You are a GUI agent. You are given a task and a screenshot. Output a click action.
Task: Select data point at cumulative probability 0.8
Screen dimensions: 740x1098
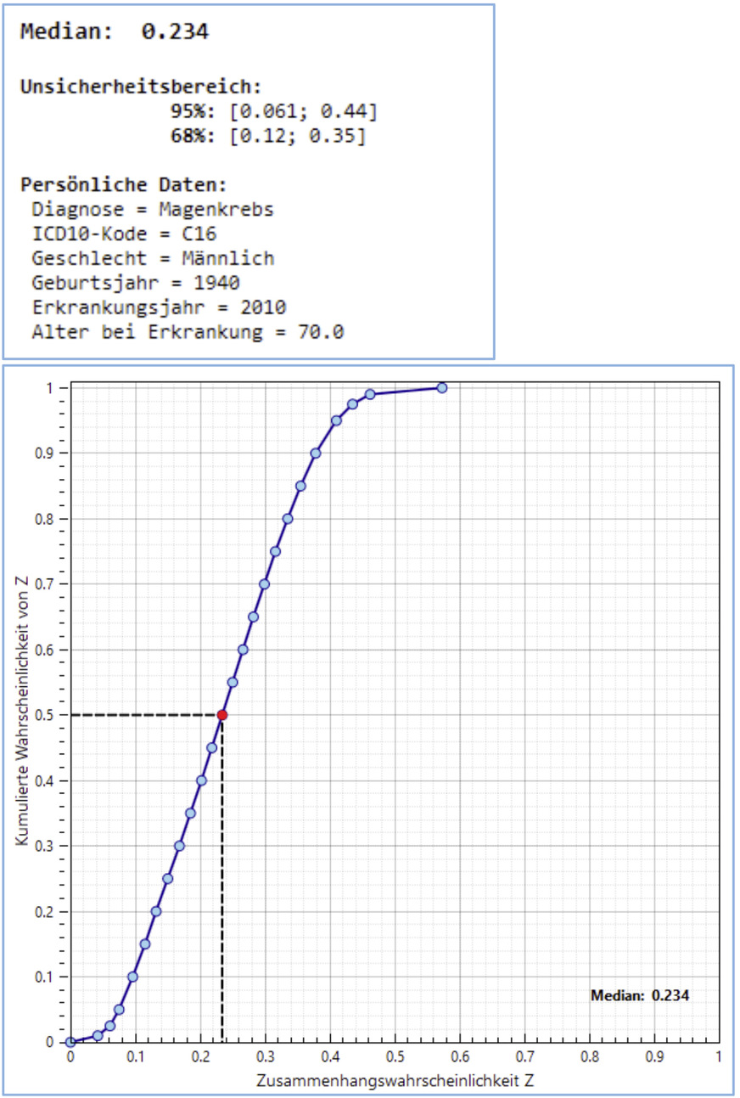coord(288,519)
